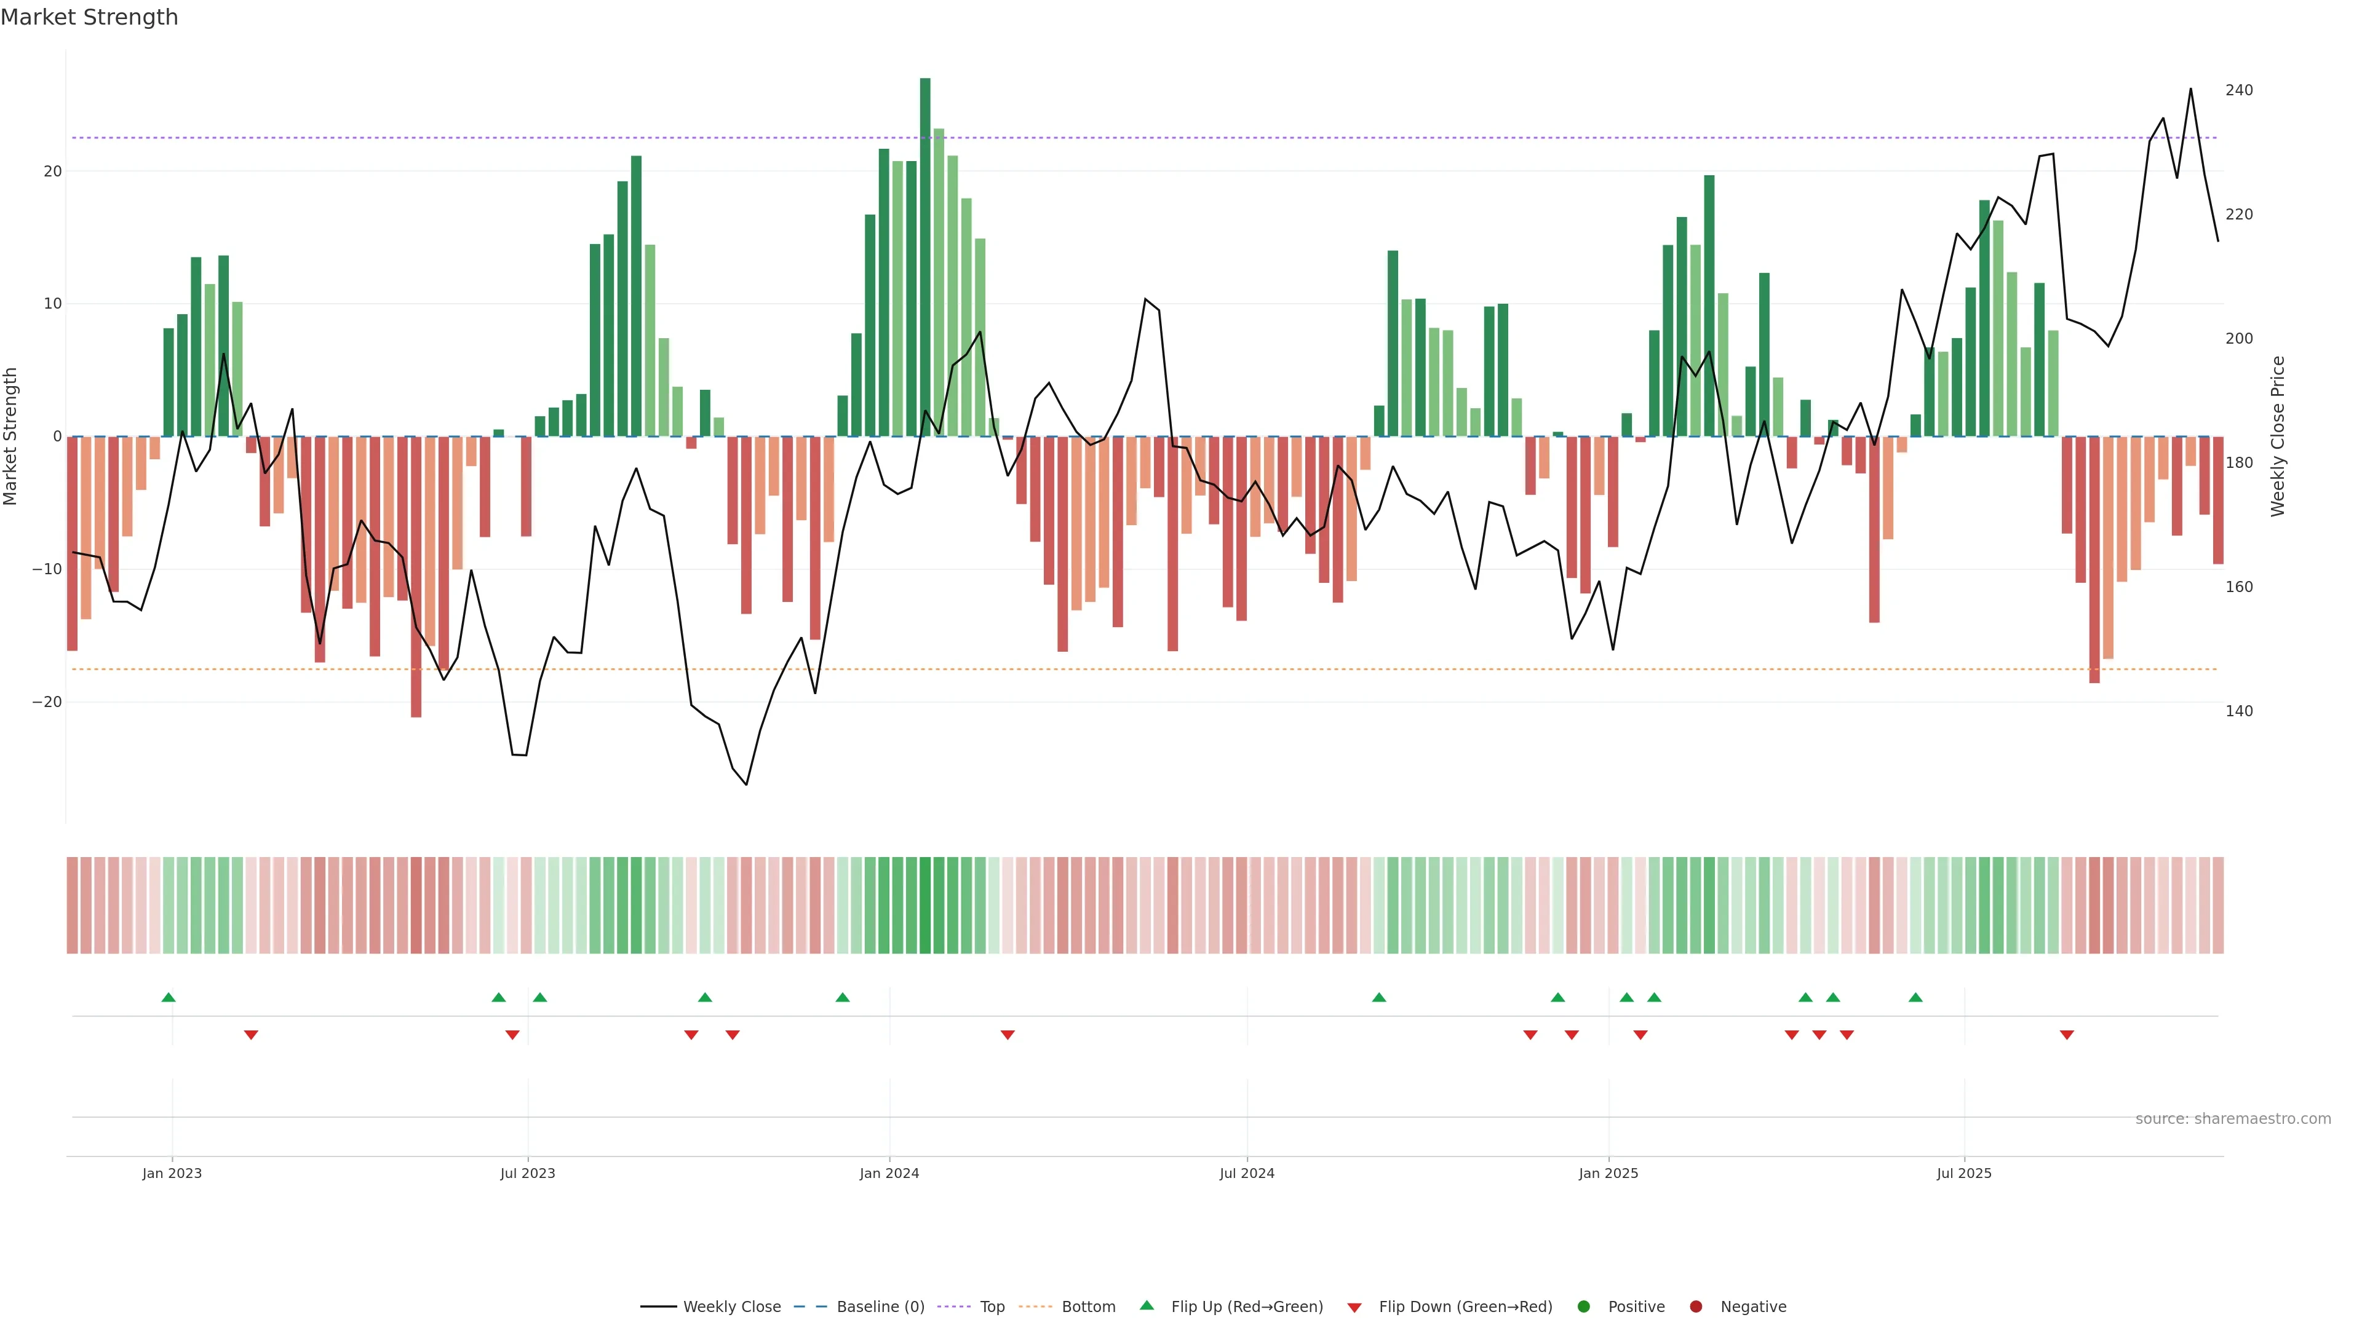This screenshot has height=1328, width=2362.
Task: Click the red flip-down marker after Jan 2024
Action: [1008, 1035]
